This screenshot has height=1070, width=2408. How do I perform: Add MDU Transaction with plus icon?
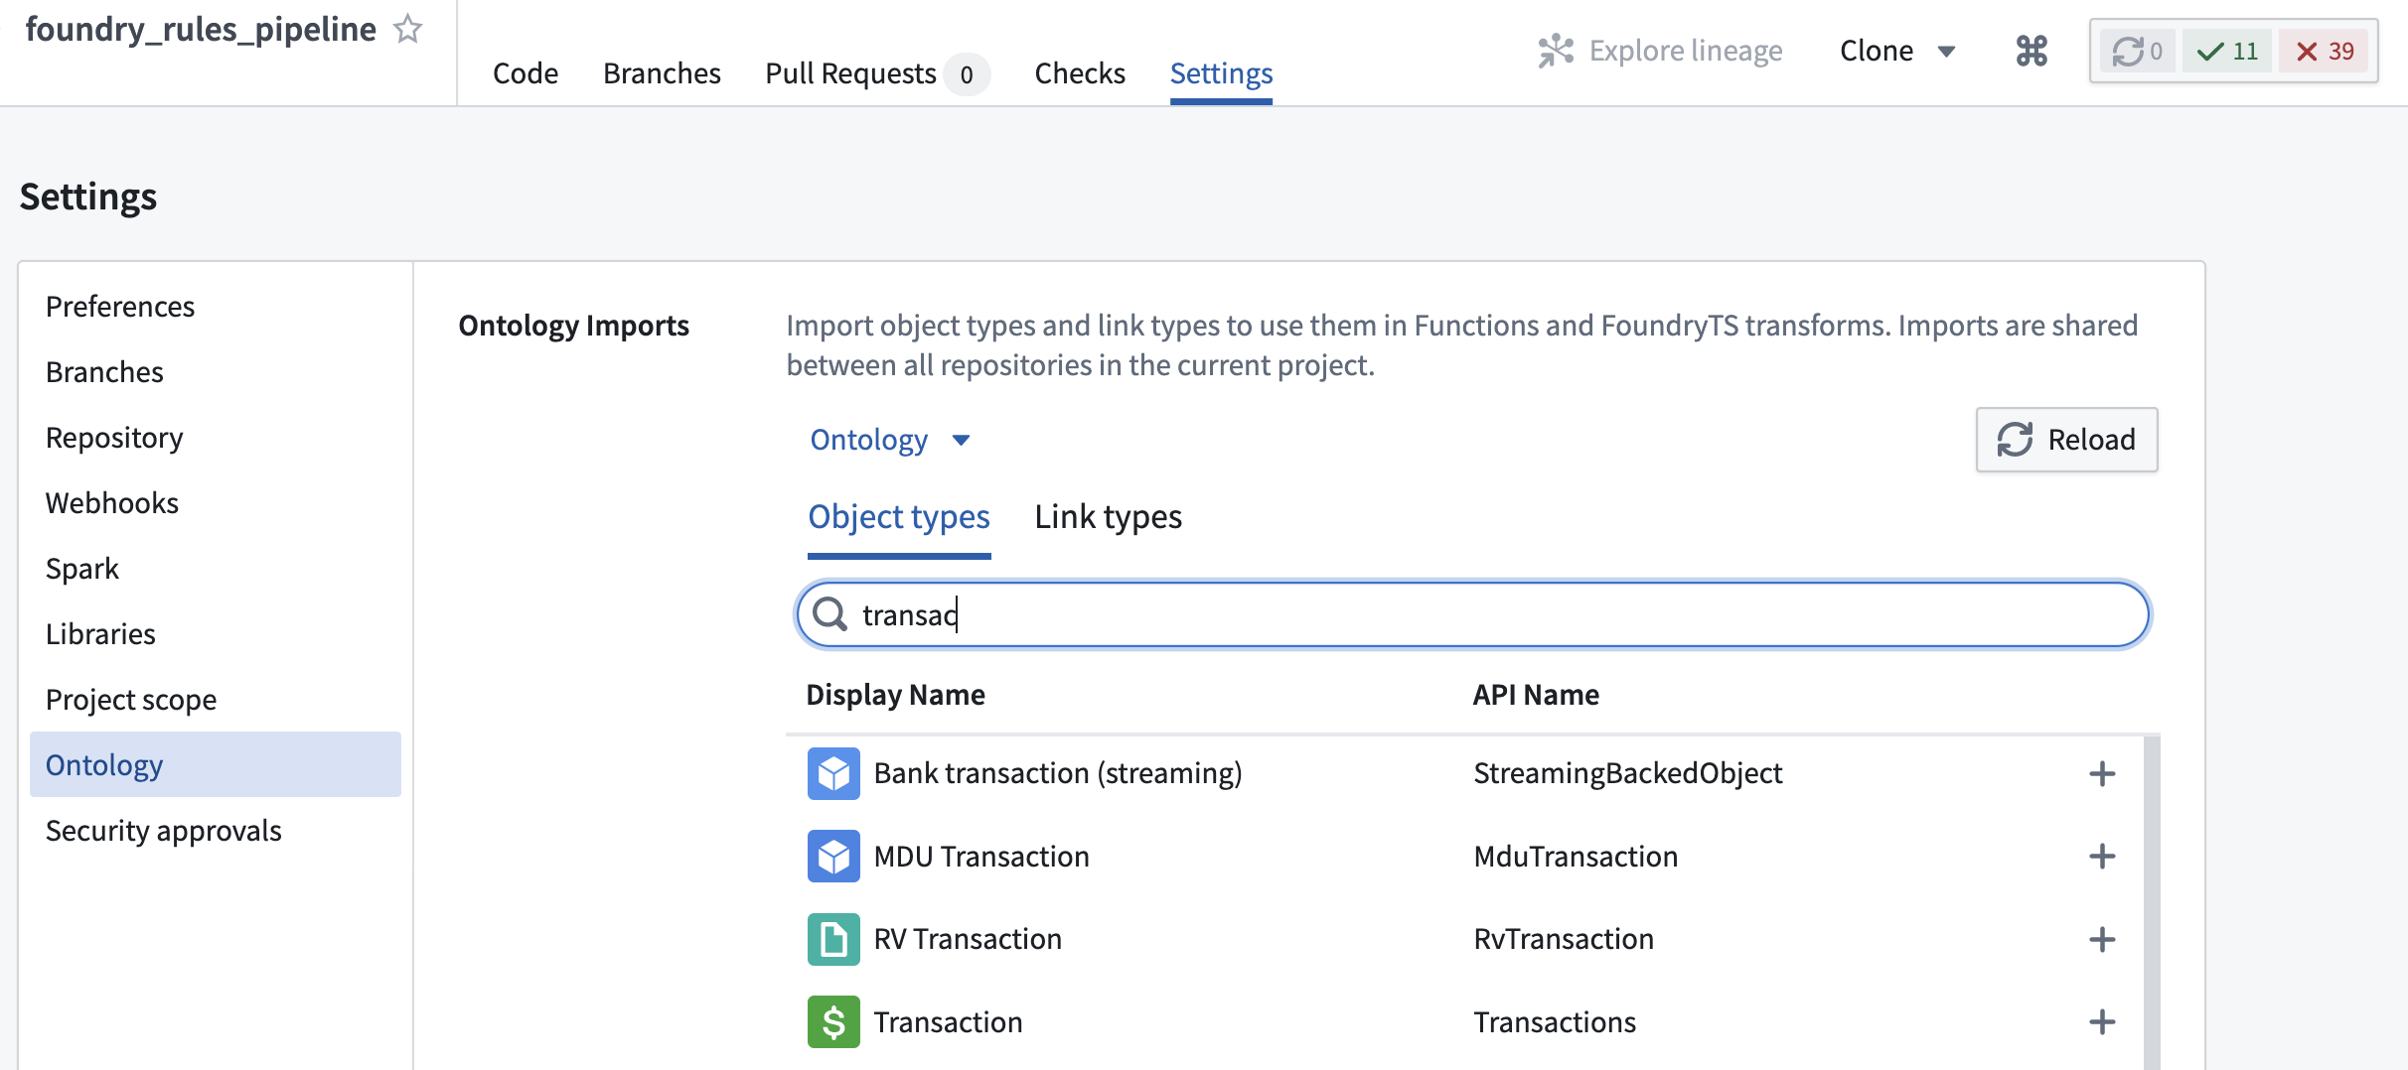click(2102, 856)
